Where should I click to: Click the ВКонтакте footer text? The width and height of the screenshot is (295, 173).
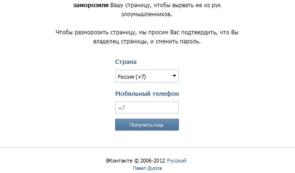tap(119, 161)
